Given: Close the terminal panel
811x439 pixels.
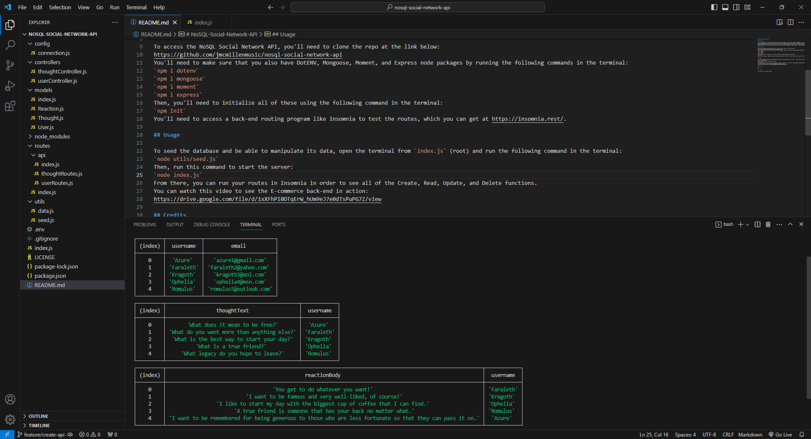Looking at the screenshot, I should [801, 225].
